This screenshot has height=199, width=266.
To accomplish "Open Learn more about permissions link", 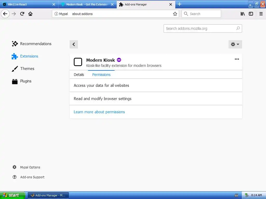I will click(99, 112).
